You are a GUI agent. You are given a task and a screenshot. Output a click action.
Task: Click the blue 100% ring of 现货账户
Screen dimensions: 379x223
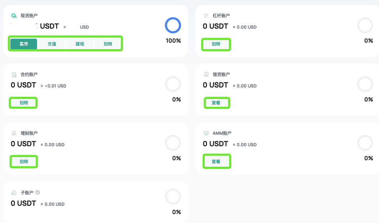173,25
